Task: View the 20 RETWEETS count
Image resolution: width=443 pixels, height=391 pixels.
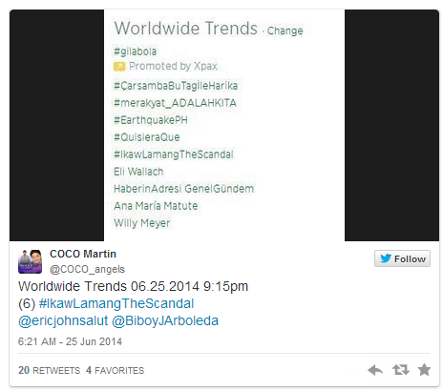Action: [x=50, y=370]
